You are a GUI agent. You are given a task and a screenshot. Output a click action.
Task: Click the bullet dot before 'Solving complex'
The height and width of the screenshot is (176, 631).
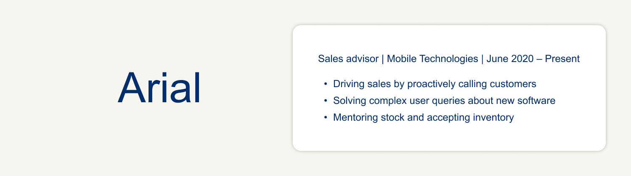(x=326, y=101)
